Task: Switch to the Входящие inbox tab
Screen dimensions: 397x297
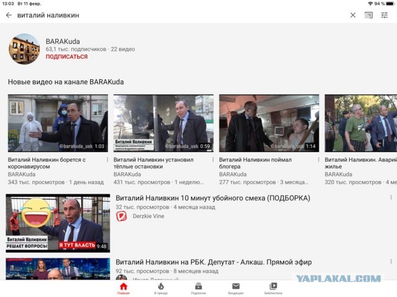Action: tap(236, 288)
